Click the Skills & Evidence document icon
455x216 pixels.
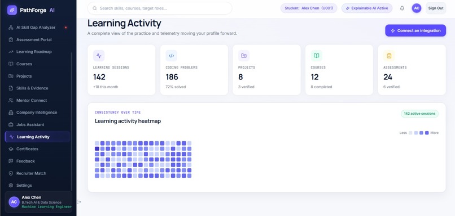click(x=11, y=88)
